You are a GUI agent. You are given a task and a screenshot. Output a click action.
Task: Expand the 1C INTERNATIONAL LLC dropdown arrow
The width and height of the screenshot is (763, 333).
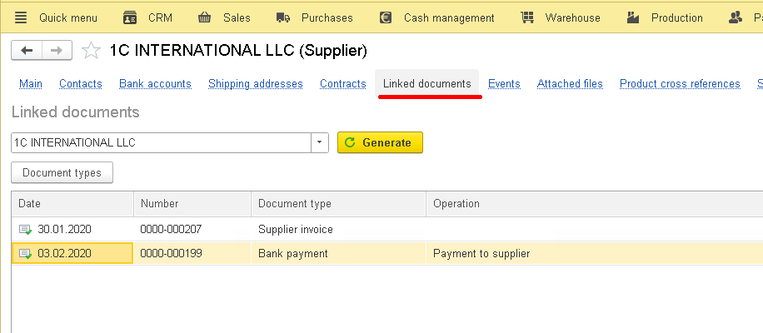click(x=320, y=142)
